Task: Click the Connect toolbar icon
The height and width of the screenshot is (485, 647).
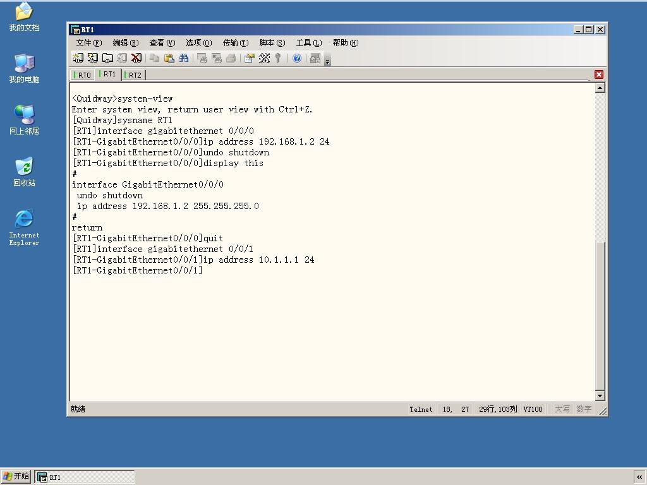Action: click(78, 58)
